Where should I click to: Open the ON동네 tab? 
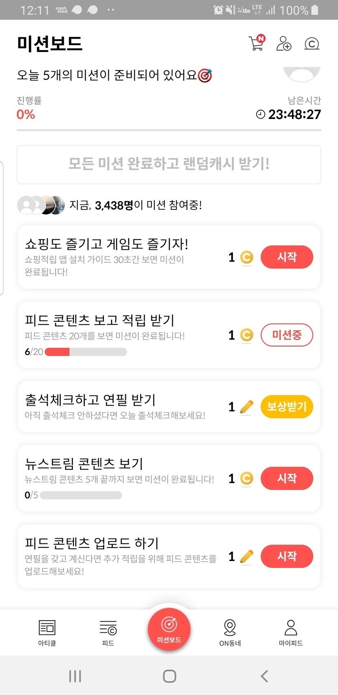coord(230,632)
